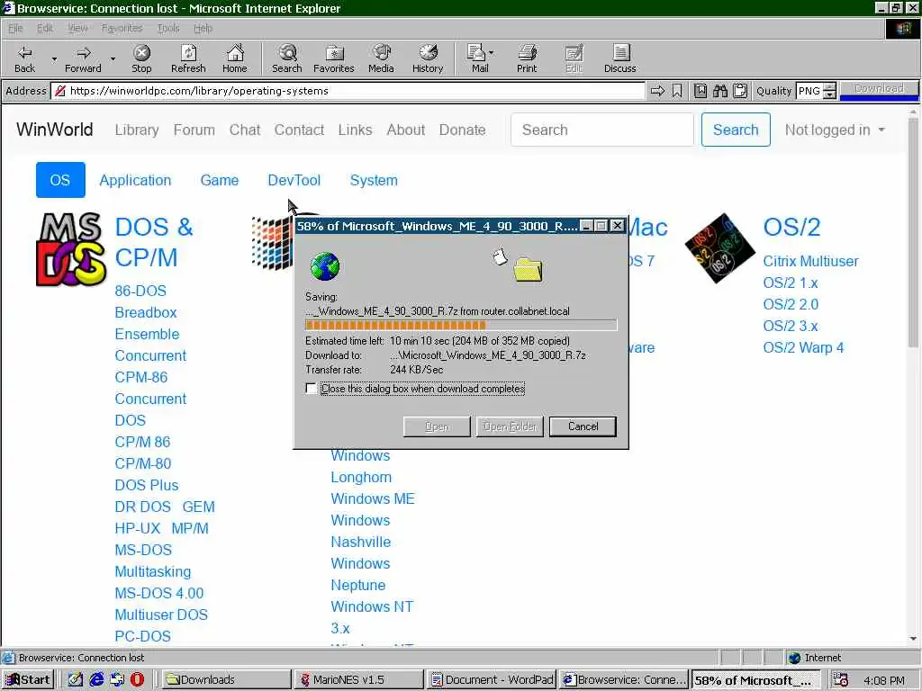922x691 pixels.
Task: Open the File menu
Action: pyautogui.click(x=16, y=28)
